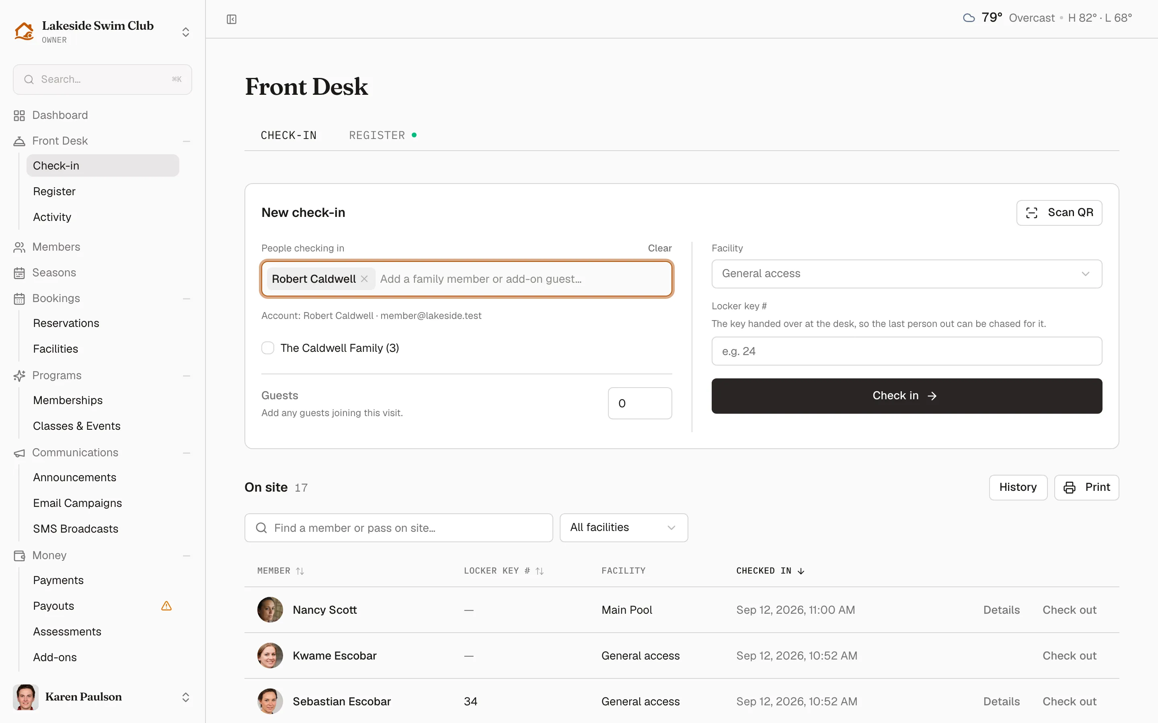Collapse the Communications sidebar section
This screenshot has height=723, width=1158.
[187, 453]
